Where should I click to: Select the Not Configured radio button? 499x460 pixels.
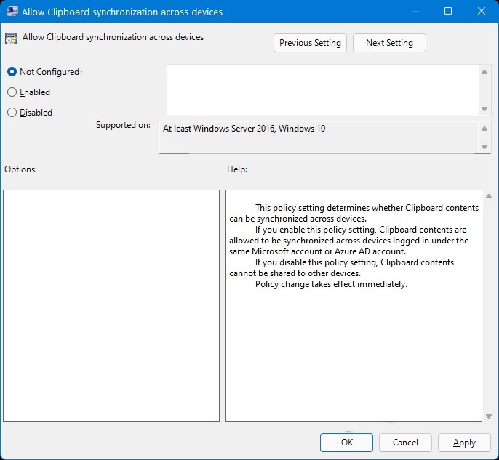tap(12, 72)
